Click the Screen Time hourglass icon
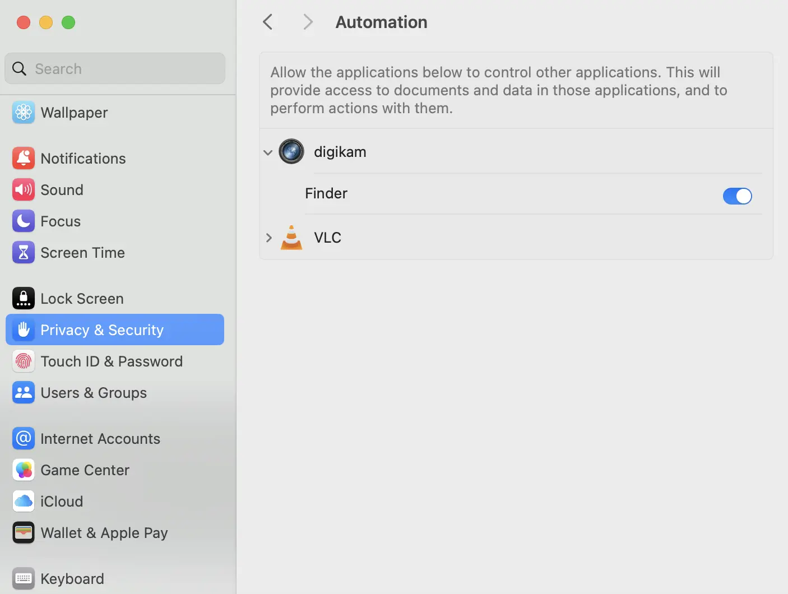This screenshot has width=788, height=594. (x=24, y=253)
